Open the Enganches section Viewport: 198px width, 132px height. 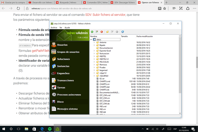[69, 73]
